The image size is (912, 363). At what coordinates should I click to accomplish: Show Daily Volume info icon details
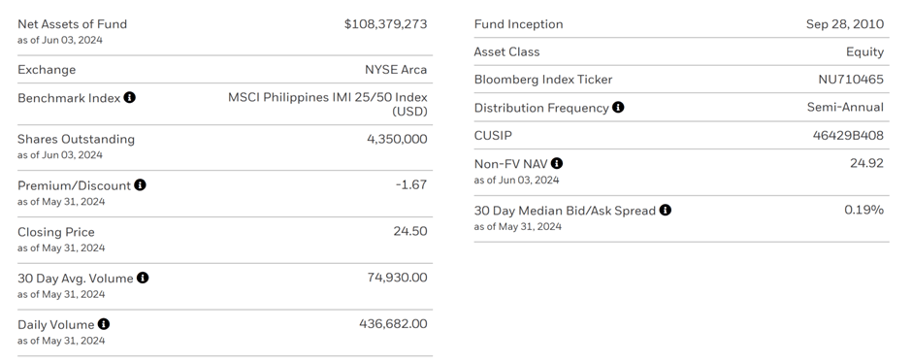(x=104, y=324)
